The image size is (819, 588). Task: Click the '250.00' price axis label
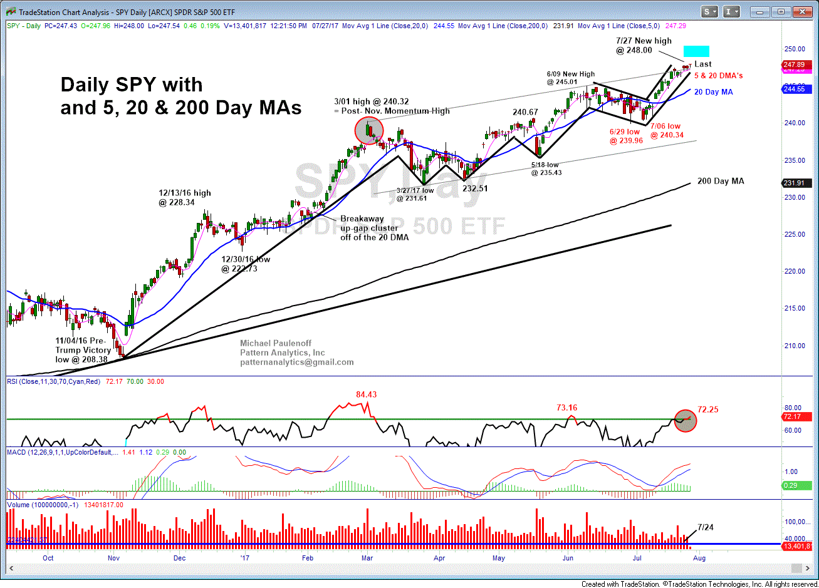click(795, 49)
